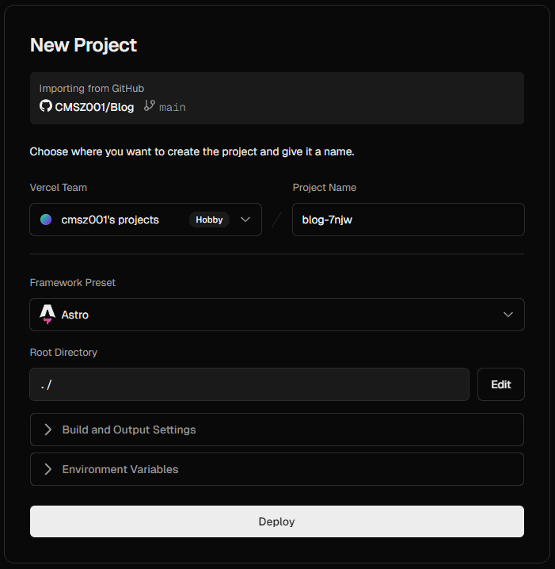Click the main branch name
This screenshot has height=569, width=555.
(x=173, y=107)
